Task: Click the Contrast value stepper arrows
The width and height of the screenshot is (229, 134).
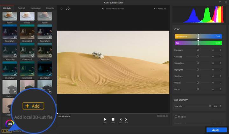Action: pyautogui.click(x=221, y=57)
